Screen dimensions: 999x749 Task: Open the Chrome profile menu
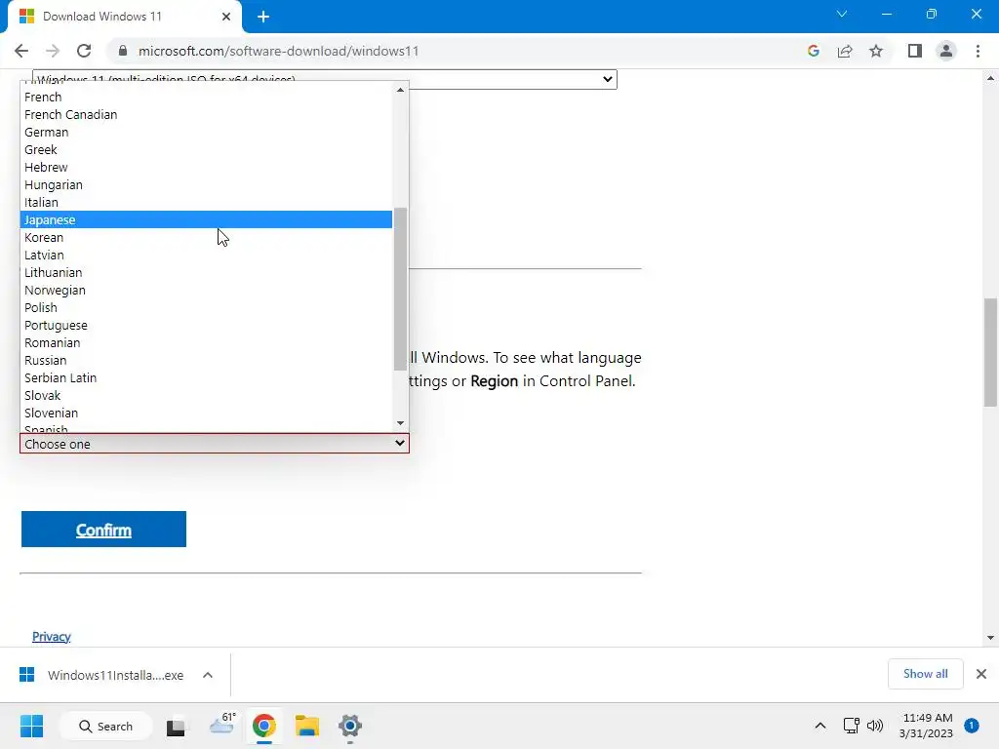pyautogui.click(x=946, y=51)
